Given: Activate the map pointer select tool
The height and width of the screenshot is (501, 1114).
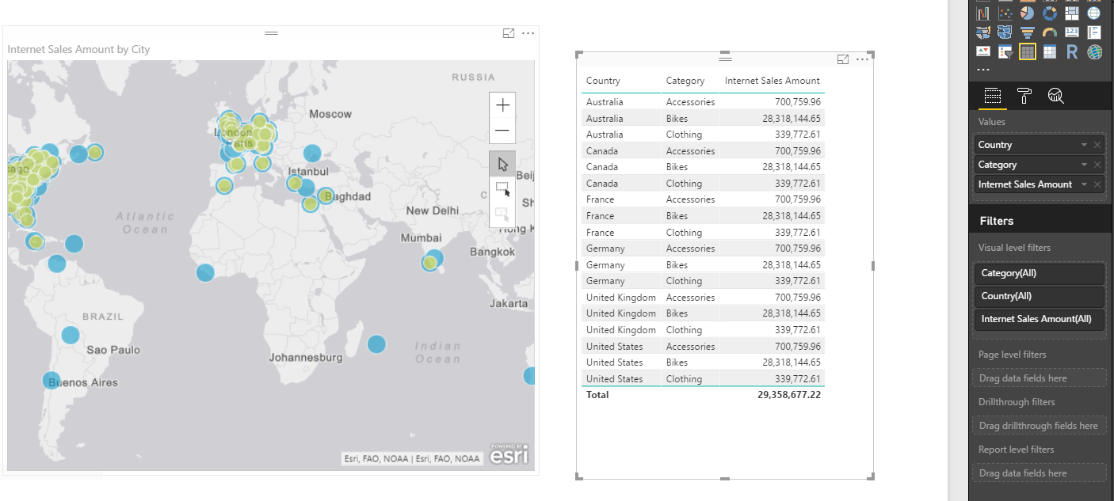Looking at the screenshot, I should pos(502,164).
